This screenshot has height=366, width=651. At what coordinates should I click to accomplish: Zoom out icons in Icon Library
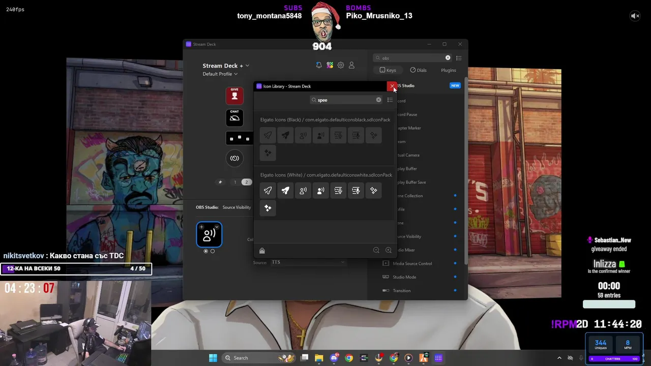[376, 250]
